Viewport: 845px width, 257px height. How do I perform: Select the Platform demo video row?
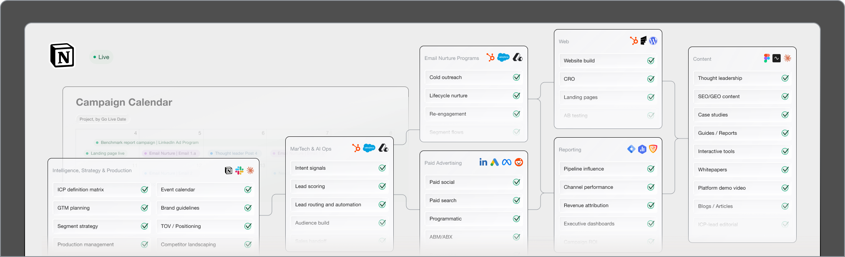(742, 188)
